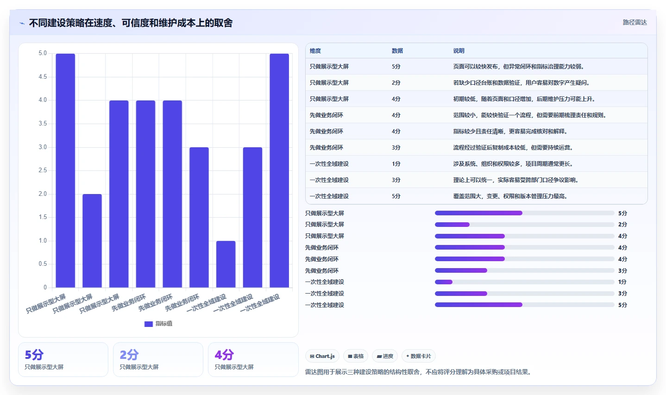
Task: Click the 0.5 y-axis tick label
Action: (x=43, y=264)
